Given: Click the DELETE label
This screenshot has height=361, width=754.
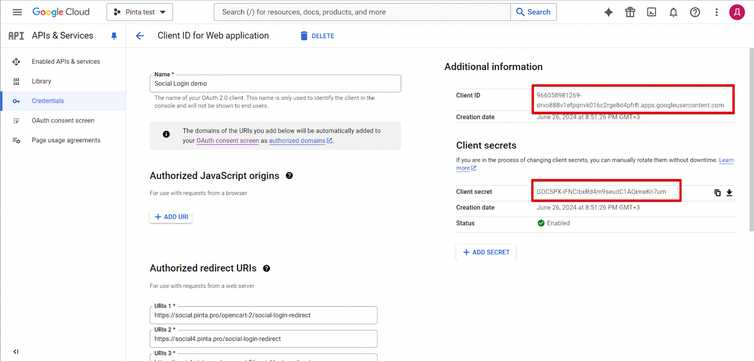Looking at the screenshot, I should click(323, 36).
